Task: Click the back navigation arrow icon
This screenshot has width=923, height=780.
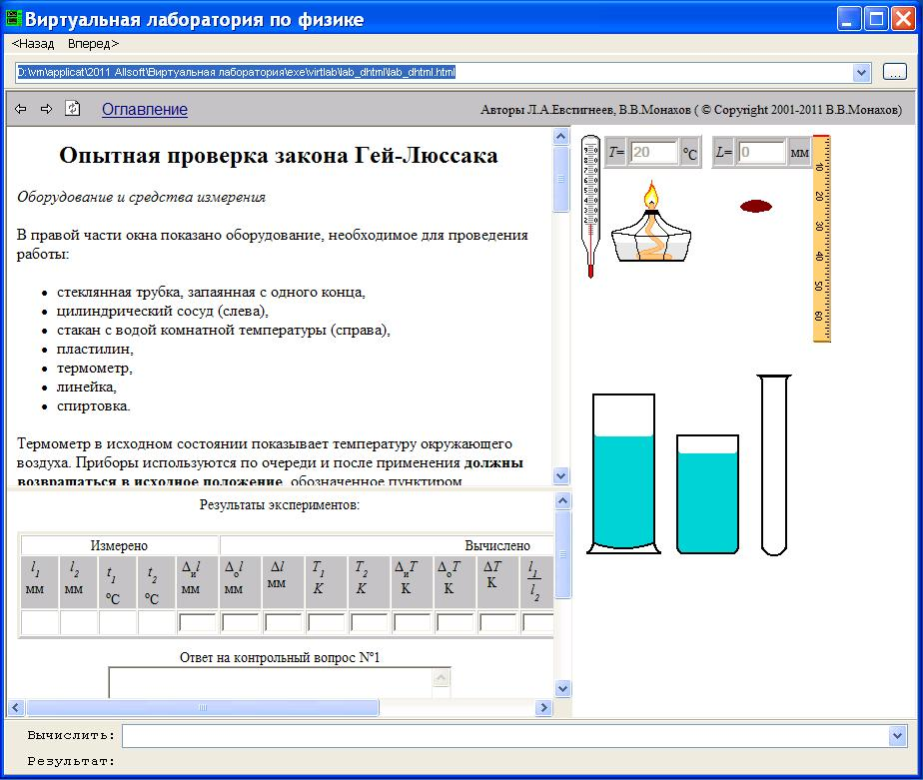Action: click(x=20, y=110)
